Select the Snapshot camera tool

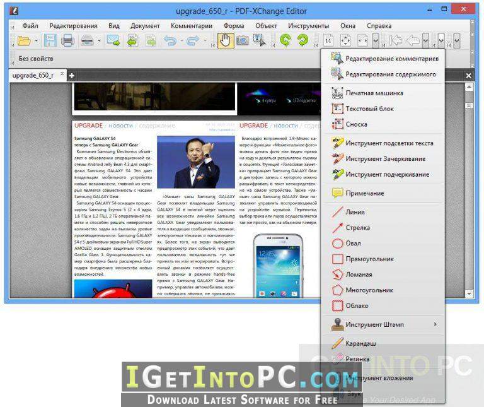[242, 41]
